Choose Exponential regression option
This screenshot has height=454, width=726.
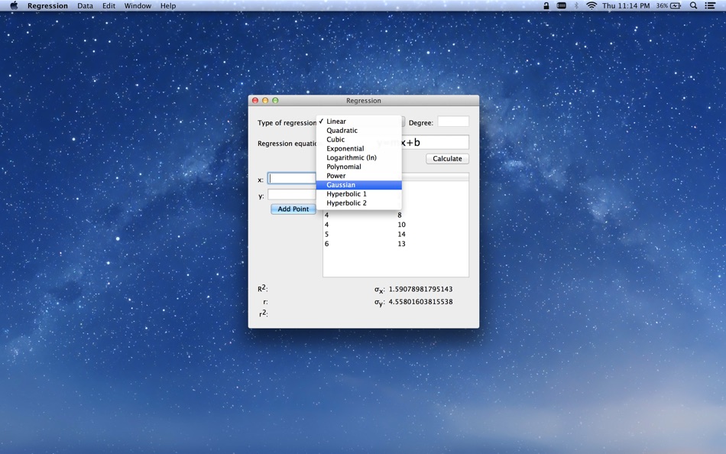[359, 148]
